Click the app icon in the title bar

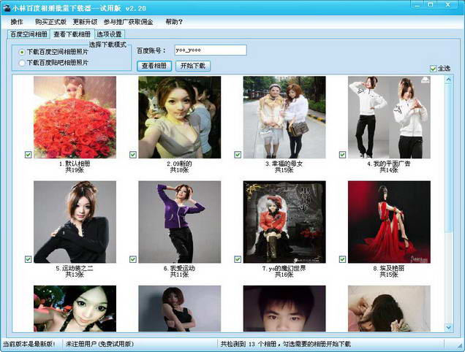point(7,7)
